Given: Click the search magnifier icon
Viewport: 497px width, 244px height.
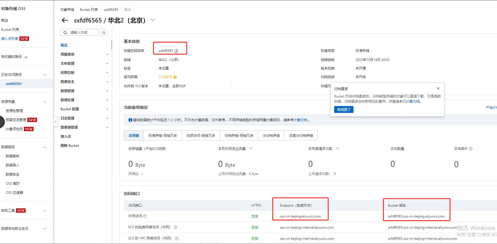Looking at the screenshot, I should point(65,32).
